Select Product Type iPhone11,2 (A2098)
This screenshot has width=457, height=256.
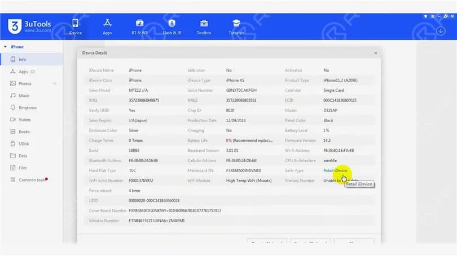340,80
